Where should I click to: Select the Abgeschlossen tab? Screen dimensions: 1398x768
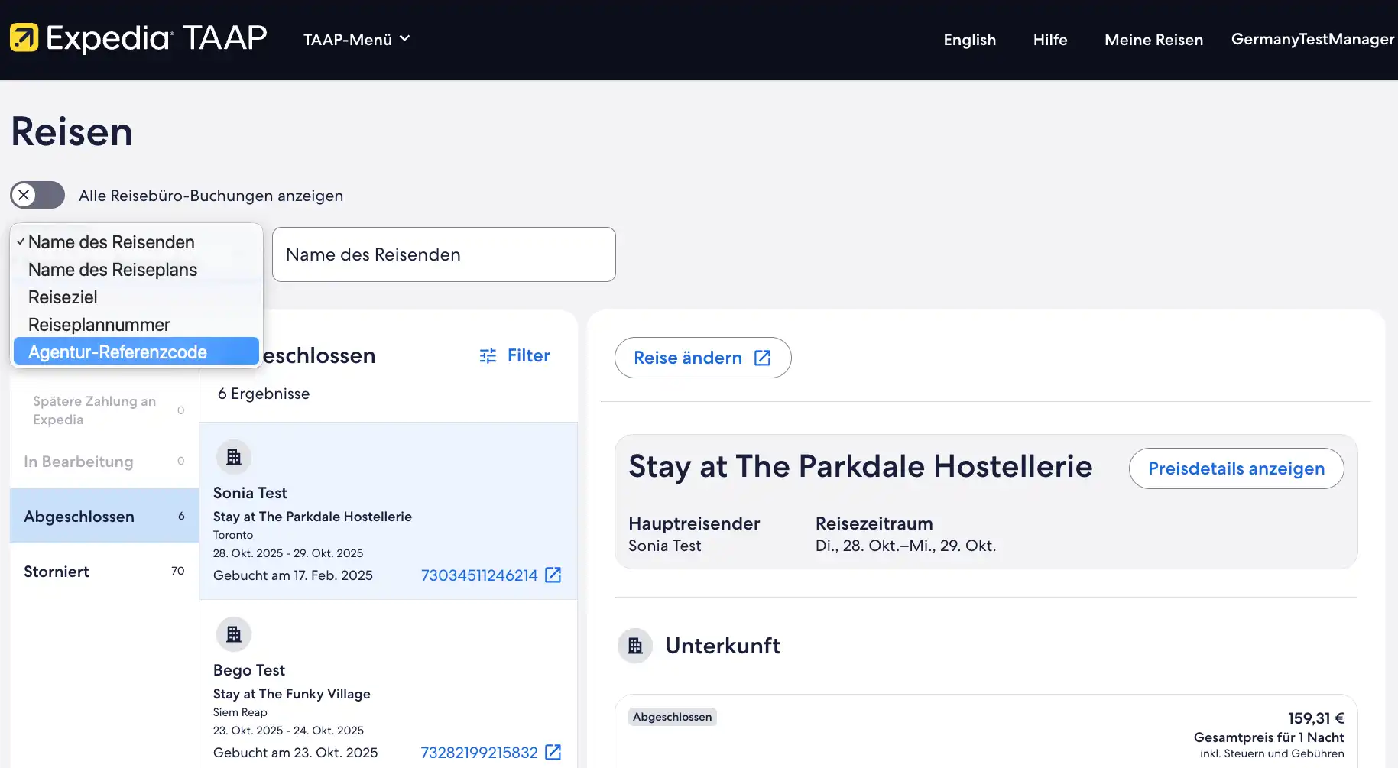coord(104,517)
